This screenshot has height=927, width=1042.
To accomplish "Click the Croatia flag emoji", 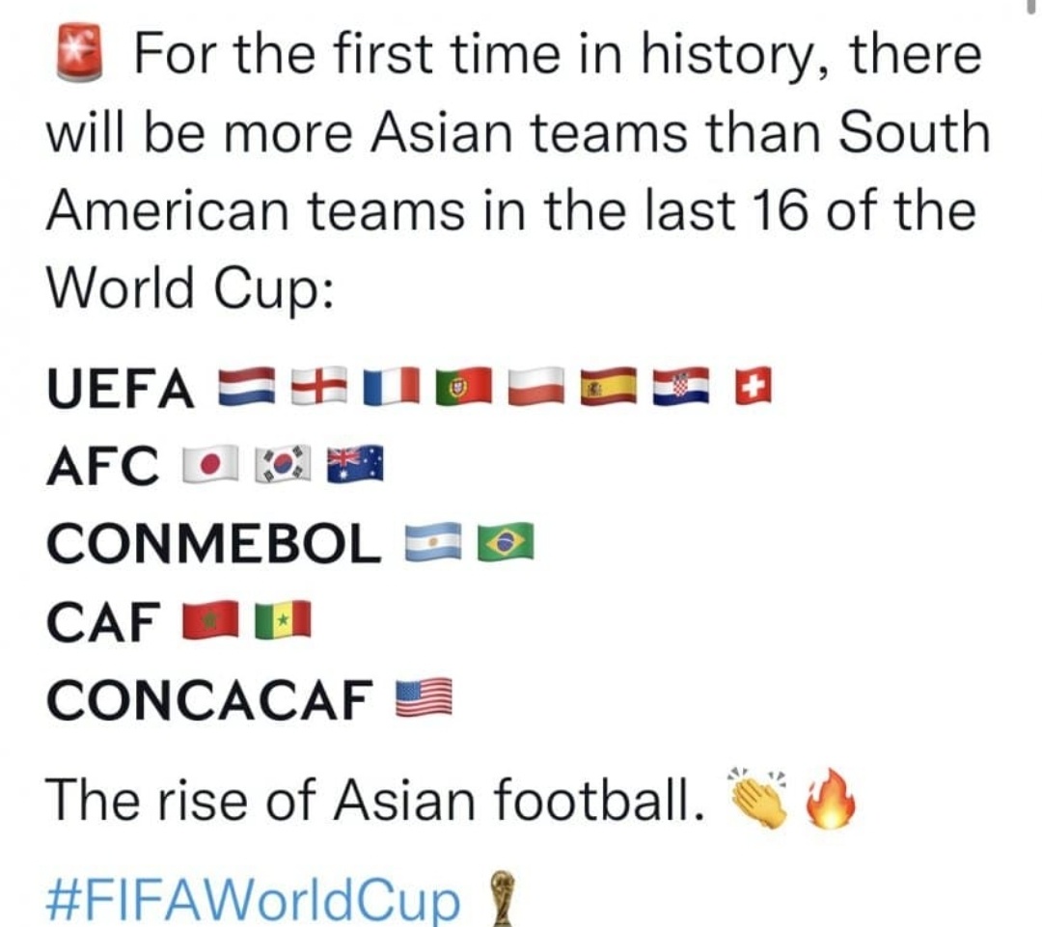I will pos(681,386).
